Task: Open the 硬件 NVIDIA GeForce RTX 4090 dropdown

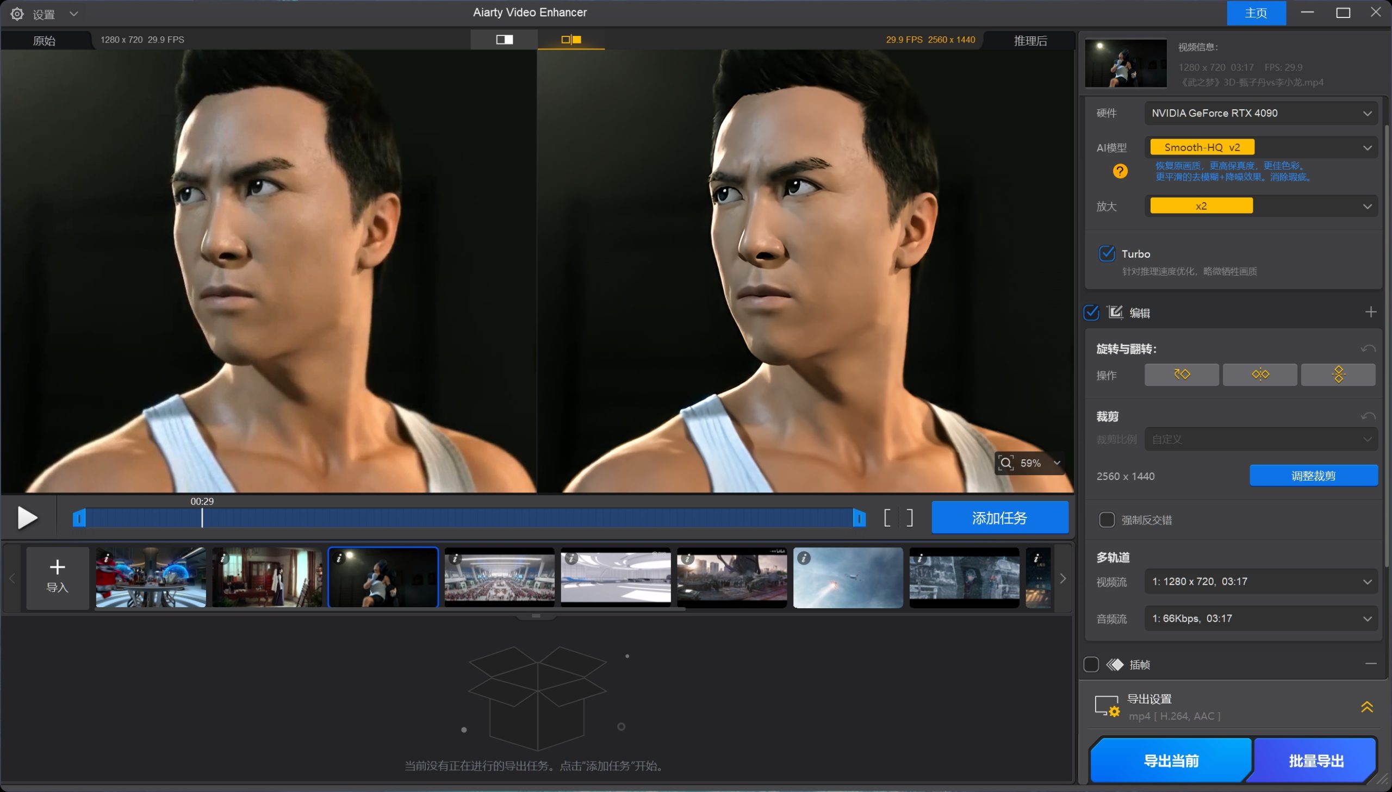Action: click(x=1261, y=113)
